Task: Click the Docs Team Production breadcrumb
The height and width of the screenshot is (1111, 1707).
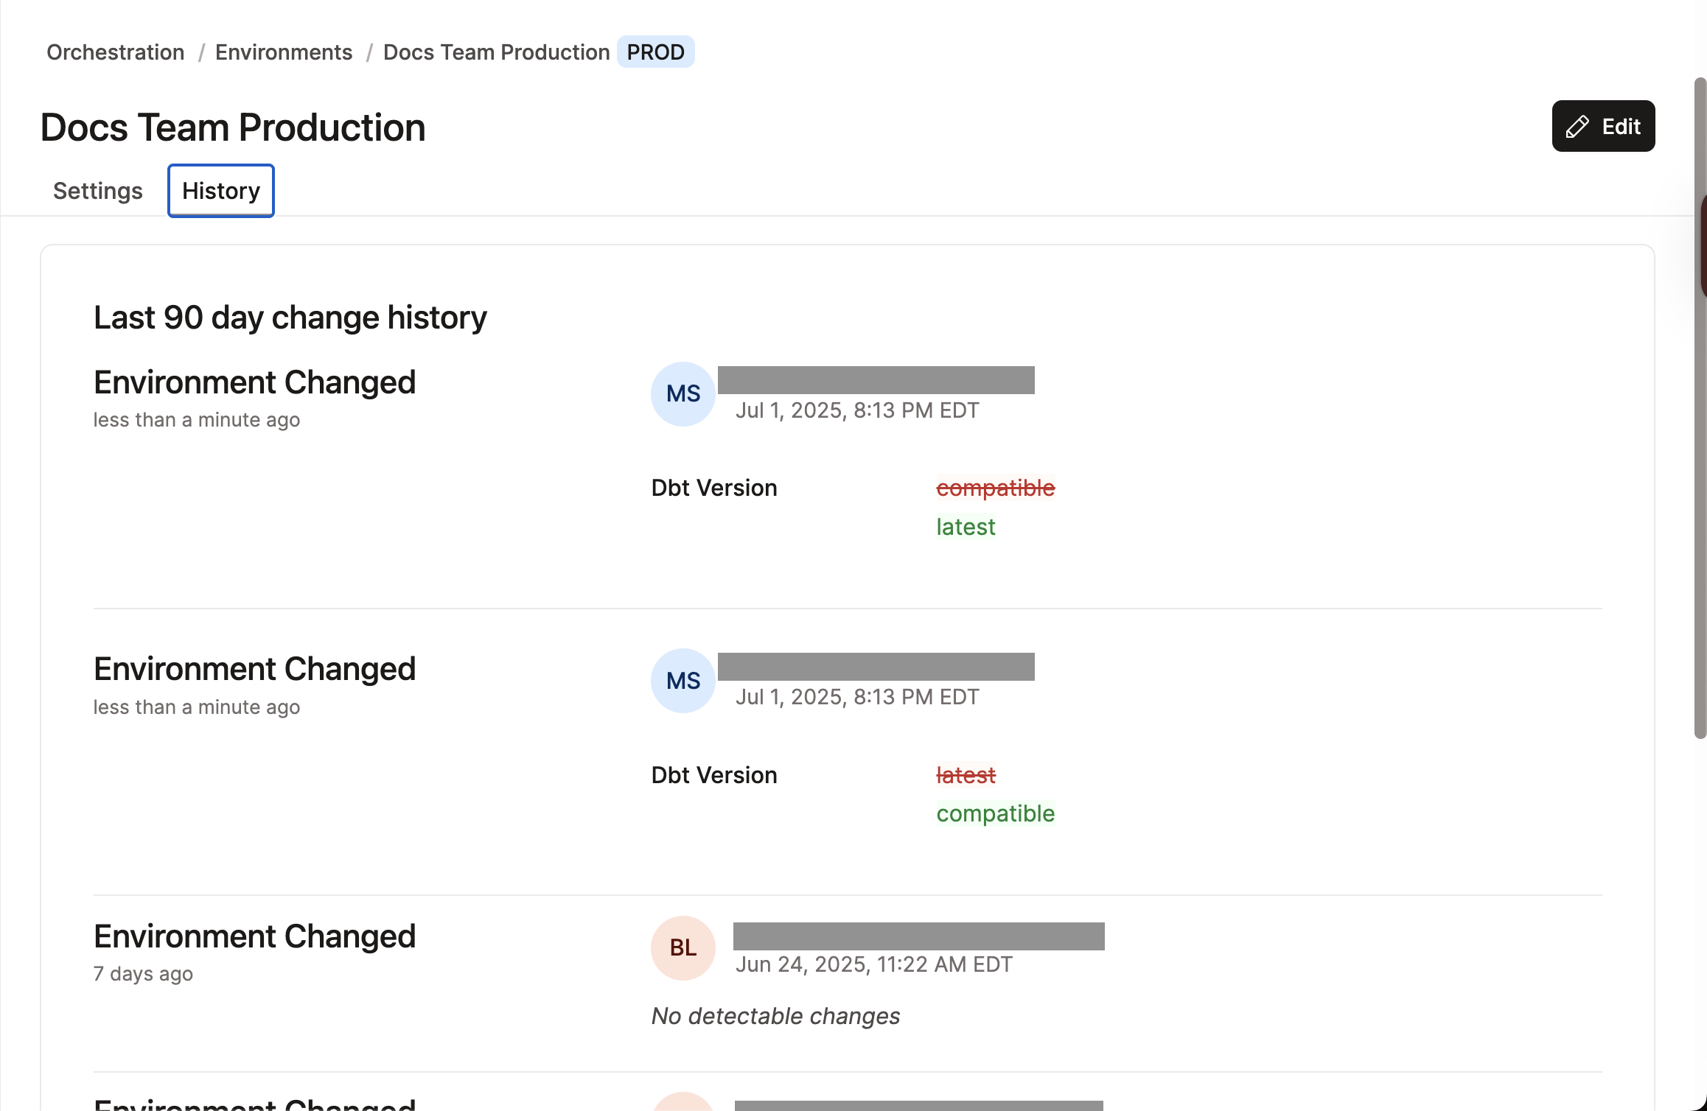Action: [495, 52]
